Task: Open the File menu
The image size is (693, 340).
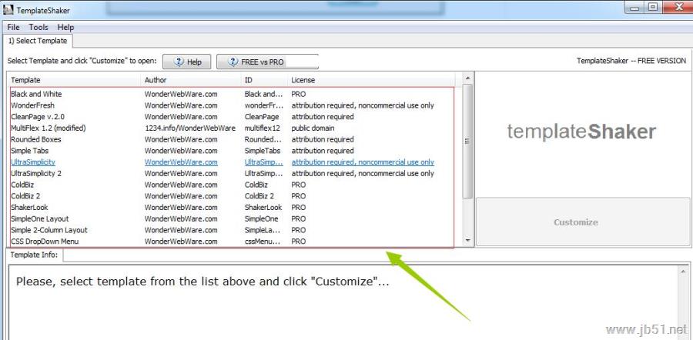Action: [x=13, y=27]
